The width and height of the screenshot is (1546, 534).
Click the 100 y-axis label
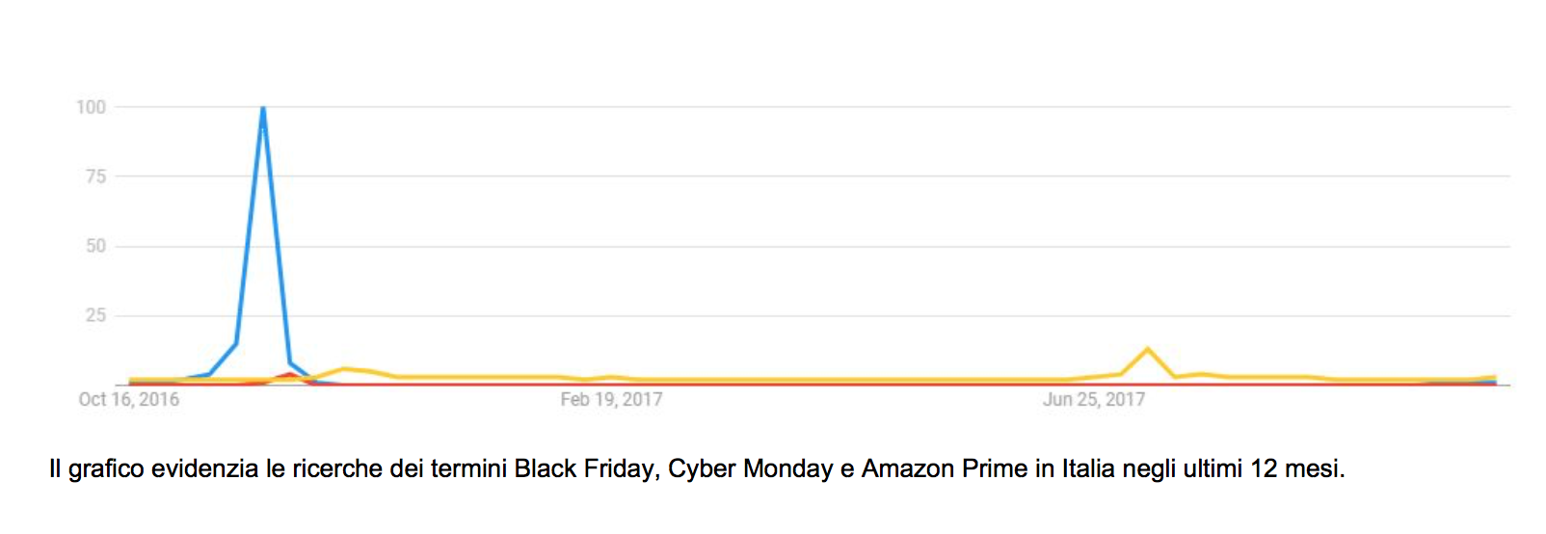pyautogui.click(x=92, y=107)
